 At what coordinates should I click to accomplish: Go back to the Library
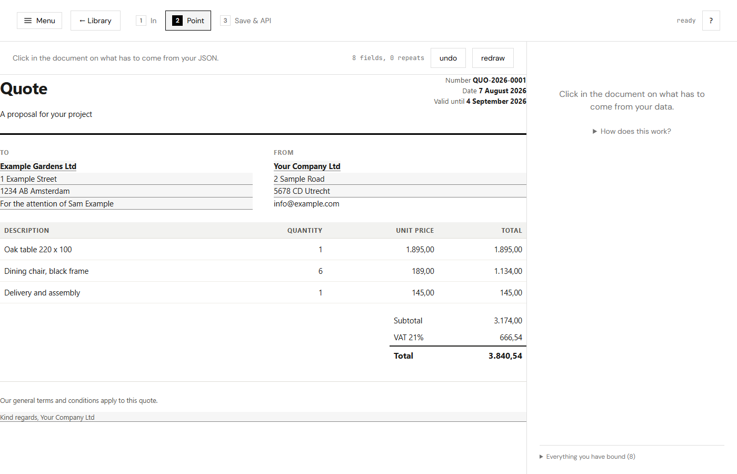[x=95, y=21]
